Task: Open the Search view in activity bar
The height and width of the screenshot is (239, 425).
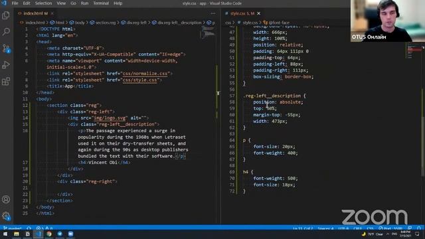Action: (6, 32)
